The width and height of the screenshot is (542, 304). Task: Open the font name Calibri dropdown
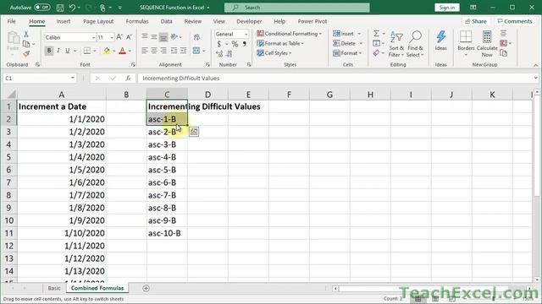[x=93, y=37]
